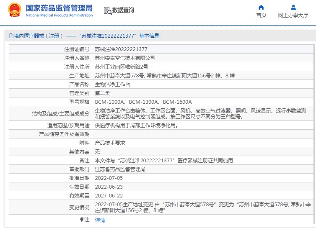Select the 生产地址 value starting 苏州市葑亭大道578号

point(165,76)
